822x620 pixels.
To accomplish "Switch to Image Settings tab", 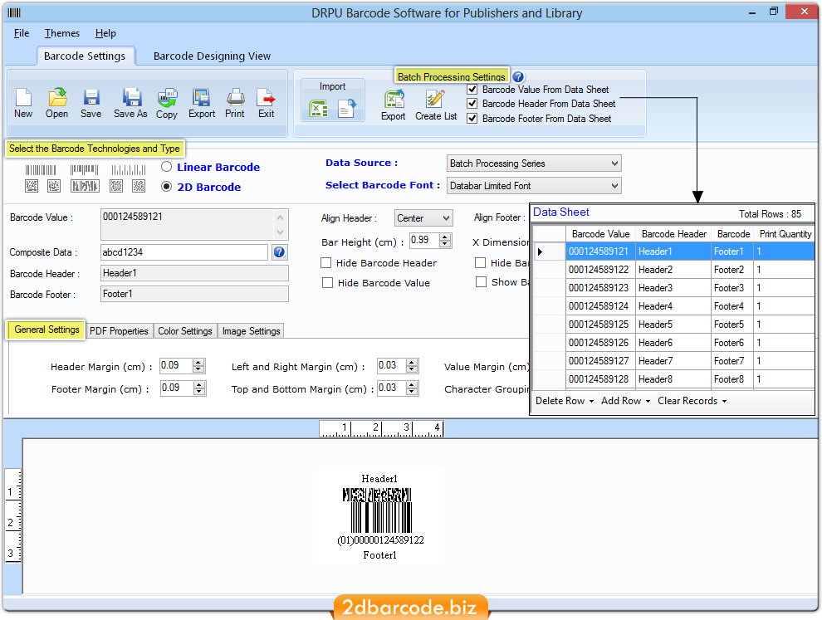I will click(251, 331).
